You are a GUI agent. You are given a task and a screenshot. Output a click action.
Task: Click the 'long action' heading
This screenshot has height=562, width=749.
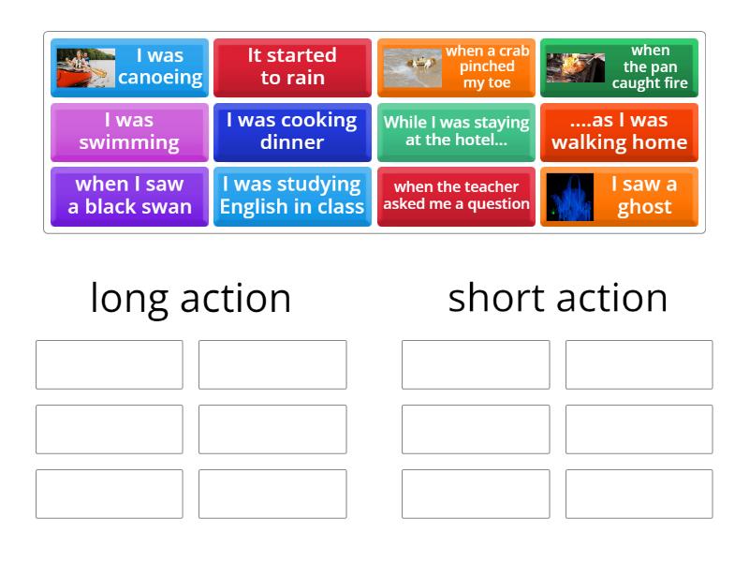[191, 298]
